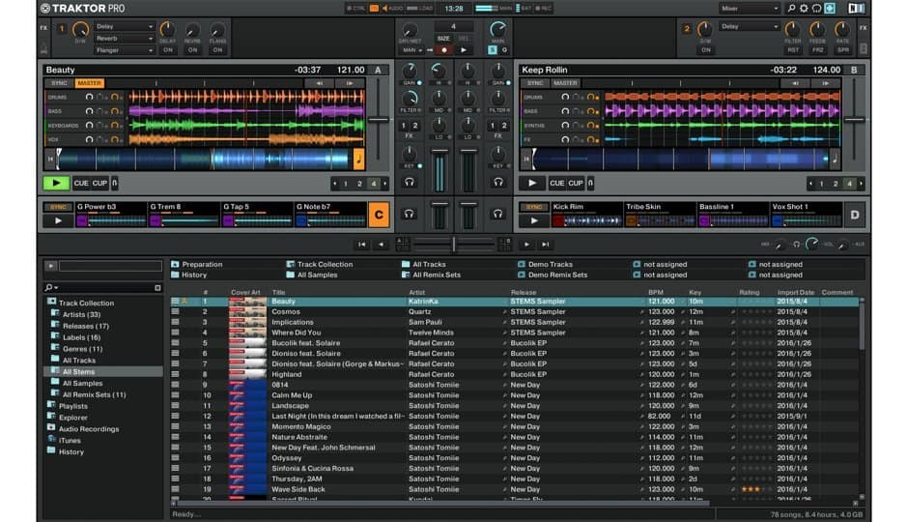This screenshot has width=908, height=522.
Task: Select Audio Recordings in the browser tree
Action: (89, 429)
